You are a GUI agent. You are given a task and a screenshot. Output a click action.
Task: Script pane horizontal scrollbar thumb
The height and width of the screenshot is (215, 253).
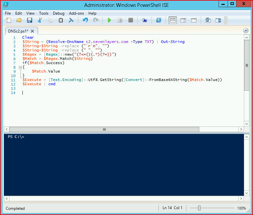104,129
